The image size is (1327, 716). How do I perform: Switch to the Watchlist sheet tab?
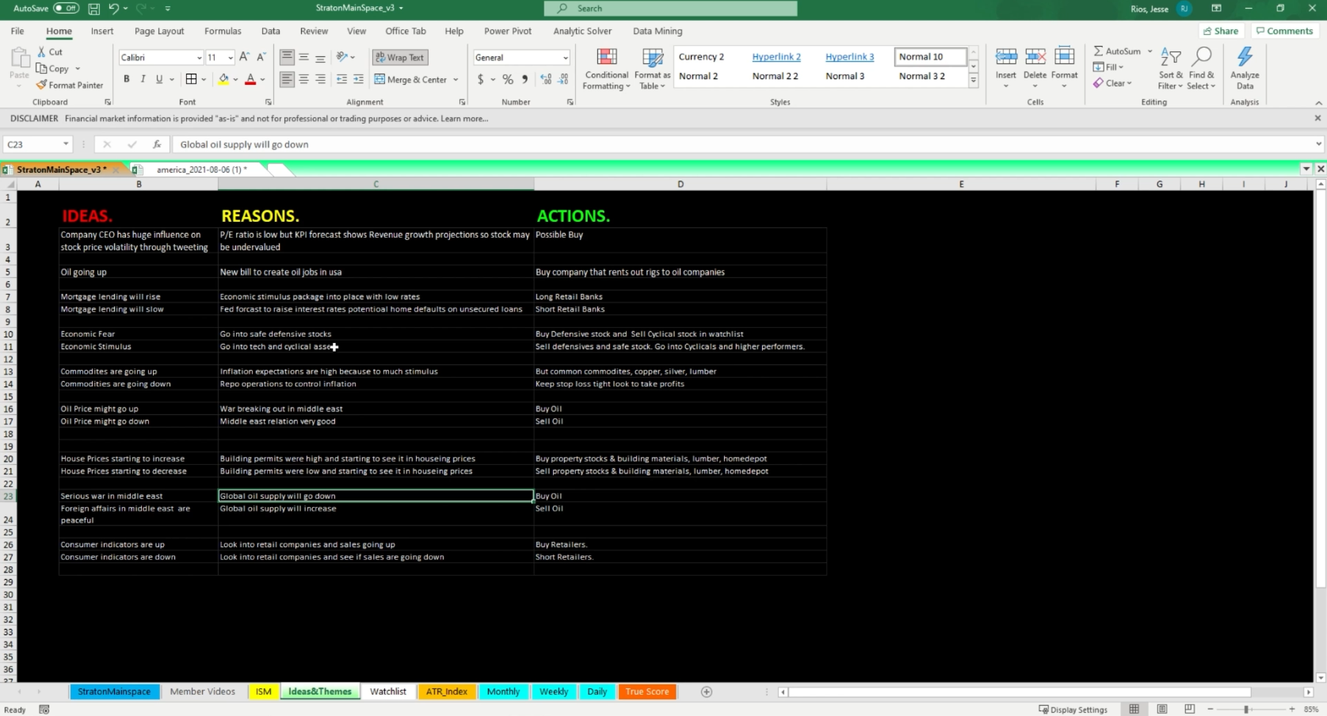tap(388, 691)
